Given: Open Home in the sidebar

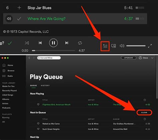Looking at the screenshot, I should 10,65.
